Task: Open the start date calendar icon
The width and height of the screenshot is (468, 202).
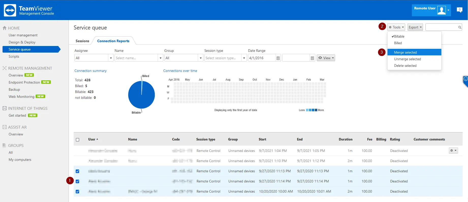Action: 278,58
